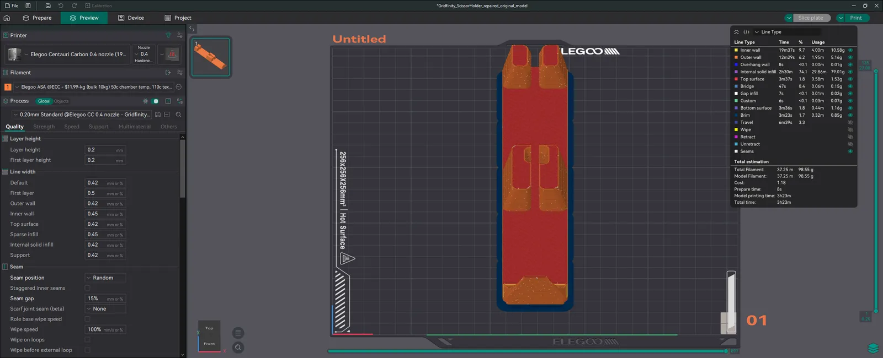The height and width of the screenshot is (358, 883).
Task: Select the Global process mode
Action: (44, 101)
